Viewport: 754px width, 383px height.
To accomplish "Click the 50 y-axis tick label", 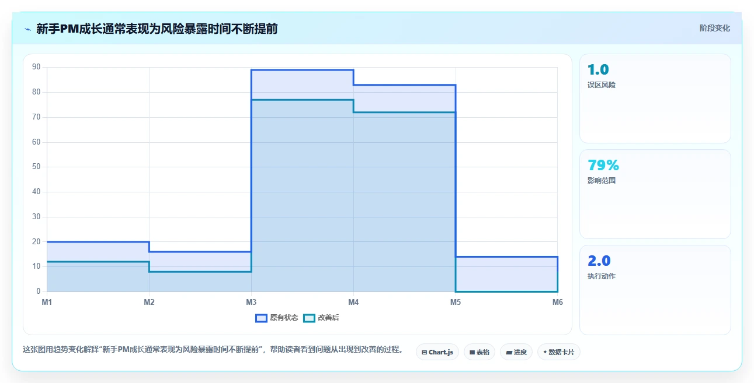I will pyautogui.click(x=37, y=167).
